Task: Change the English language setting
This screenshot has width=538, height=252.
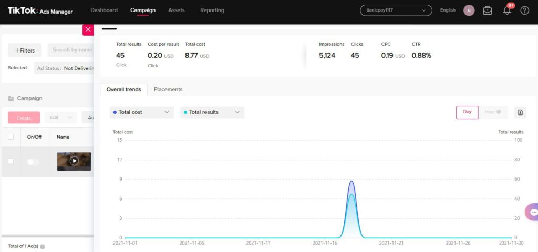Action: click(448, 10)
